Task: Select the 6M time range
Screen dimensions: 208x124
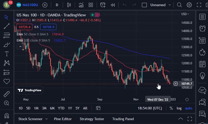Action: (x=52, y=108)
